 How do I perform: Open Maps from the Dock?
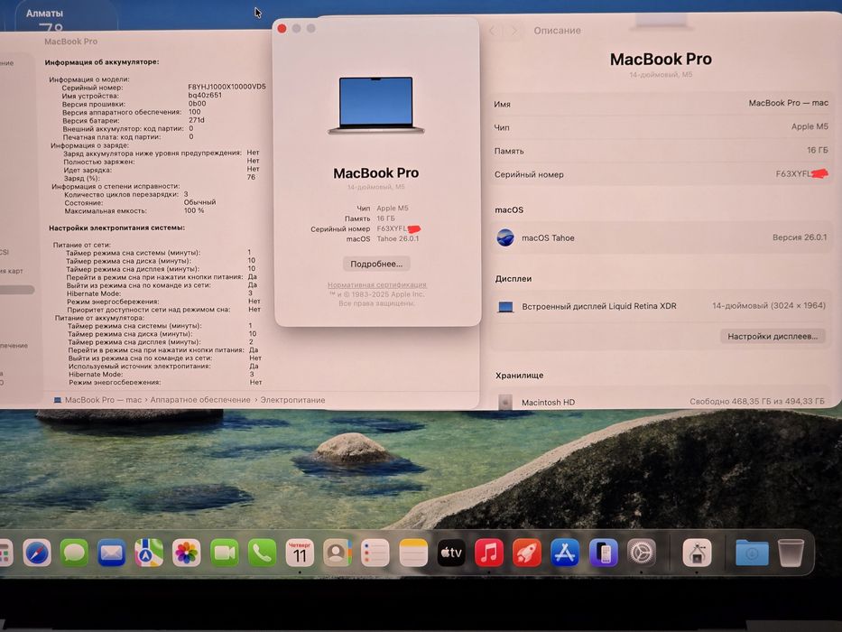point(149,553)
